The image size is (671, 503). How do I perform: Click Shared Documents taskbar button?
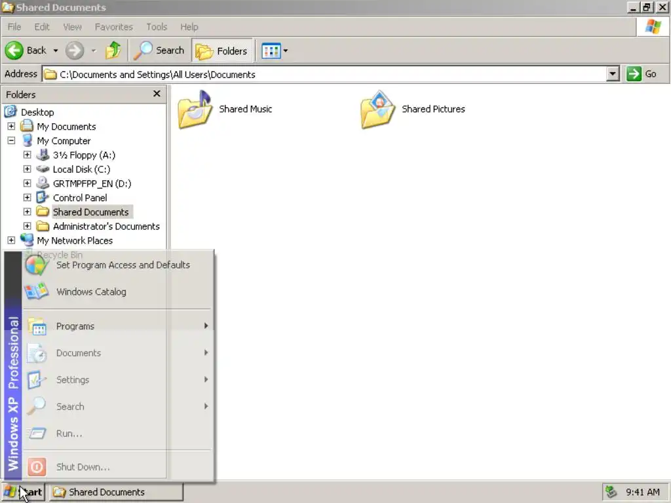[115, 492]
